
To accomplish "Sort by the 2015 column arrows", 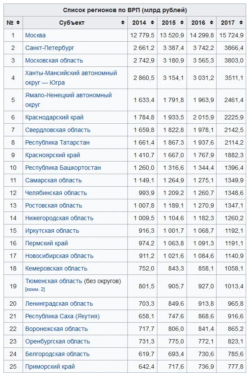I will (x=182, y=23).
